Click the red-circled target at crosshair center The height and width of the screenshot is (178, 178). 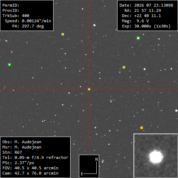coord(89,89)
